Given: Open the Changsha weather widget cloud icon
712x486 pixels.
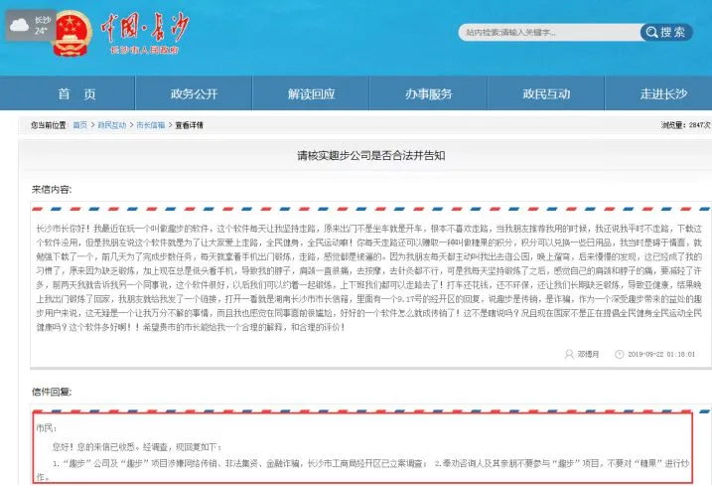Looking at the screenshot, I should 19,26.
